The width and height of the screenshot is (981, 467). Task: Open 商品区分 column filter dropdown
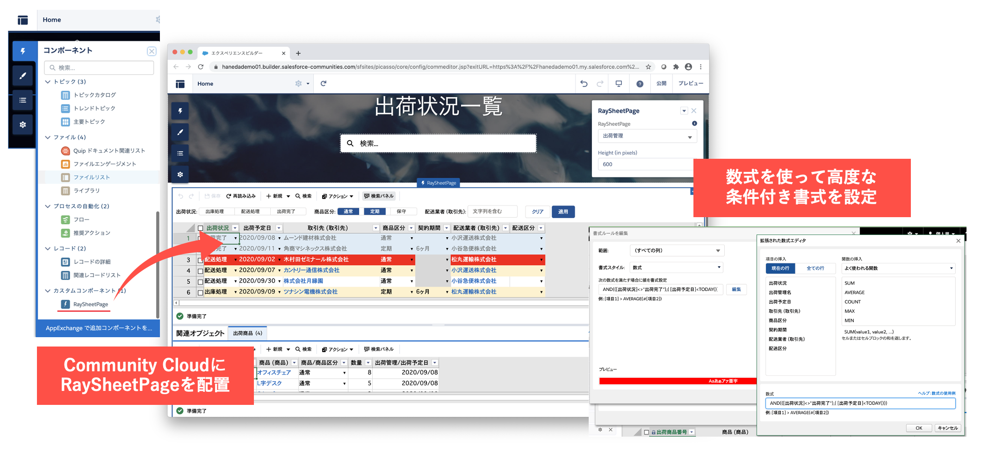[x=411, y=228]
